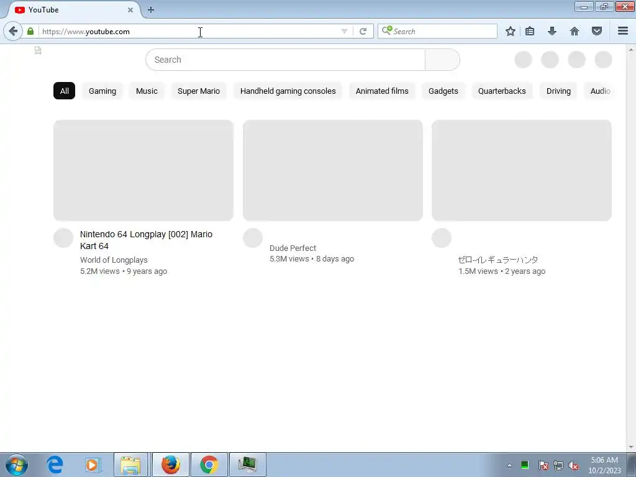This screenshot has width=636, height=477.
Task: Open the Firefox hamburger menu
Action: click(623, 31)
